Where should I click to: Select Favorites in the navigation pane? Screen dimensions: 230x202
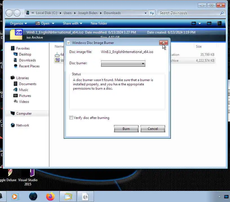[x=23, y=48]
